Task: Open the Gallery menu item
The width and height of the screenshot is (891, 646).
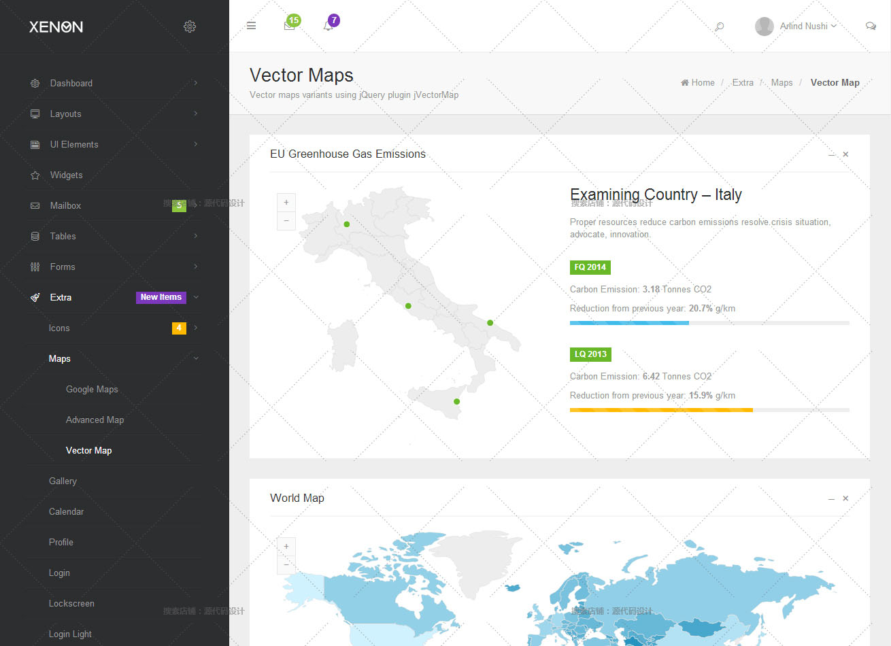Action: [63, 481]
